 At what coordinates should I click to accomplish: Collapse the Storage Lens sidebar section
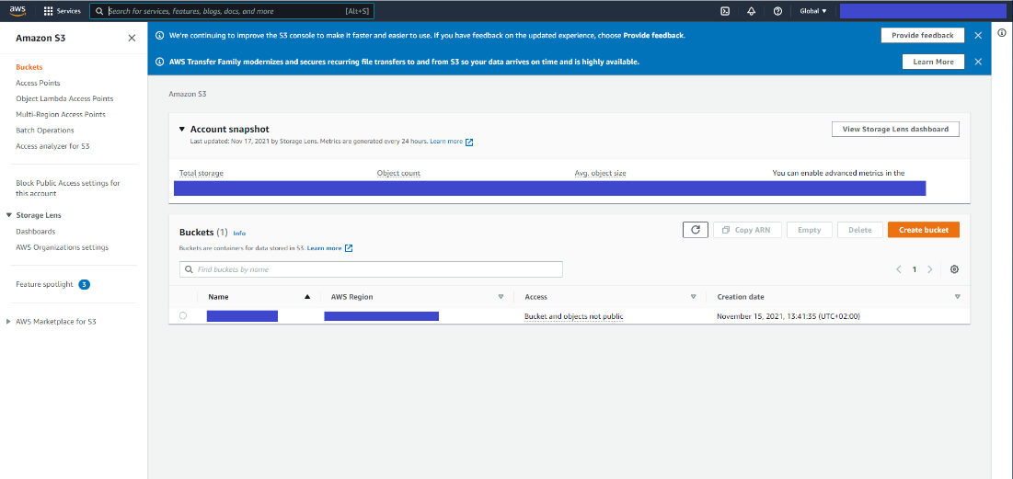point(8,215)
